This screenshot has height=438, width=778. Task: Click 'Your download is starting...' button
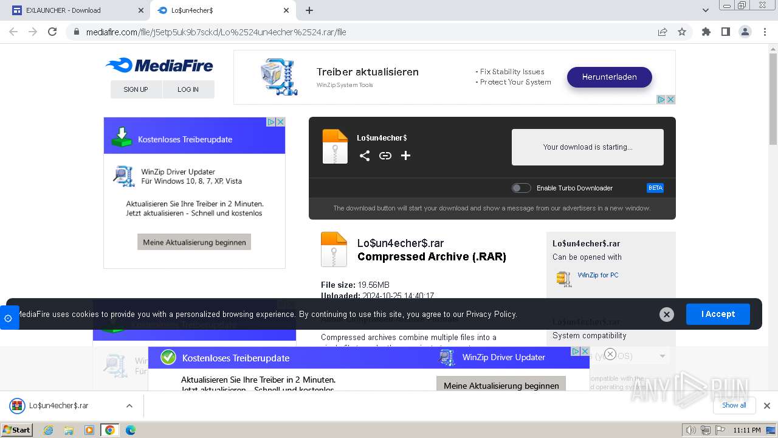click(x=588, y=147)
